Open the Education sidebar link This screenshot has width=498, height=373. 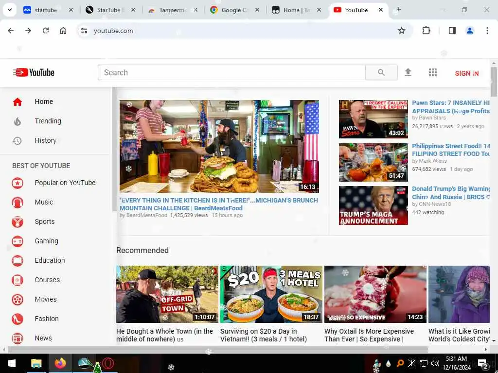pos(50,260)
